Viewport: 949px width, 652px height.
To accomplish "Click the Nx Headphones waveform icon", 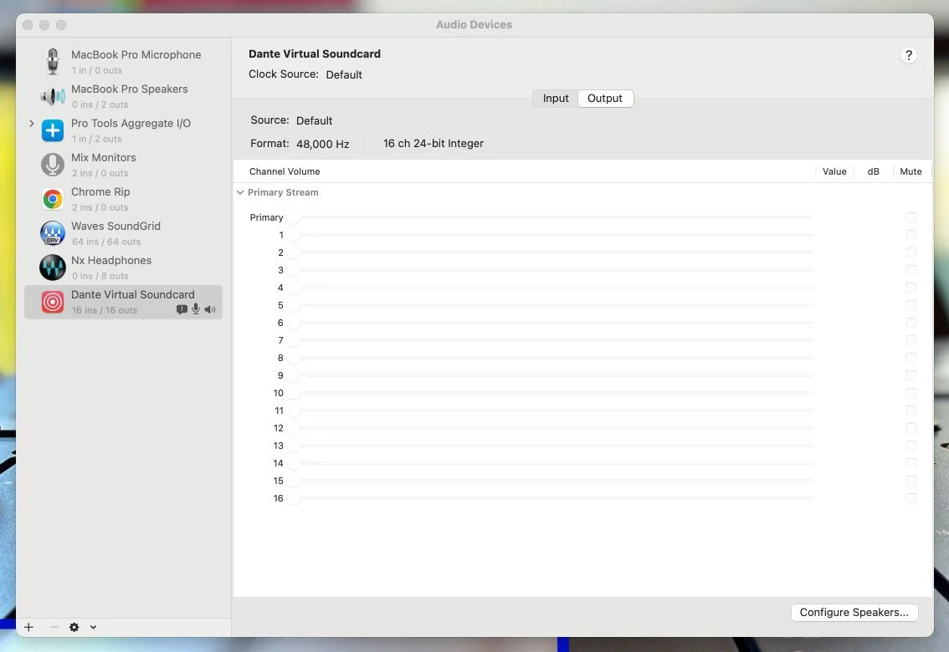I will pos(53,267).
